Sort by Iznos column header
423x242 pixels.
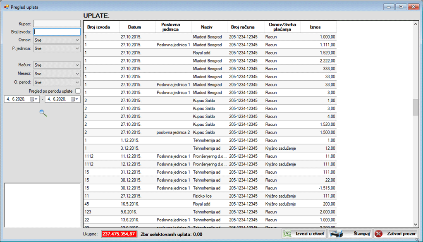pos(318,27)
